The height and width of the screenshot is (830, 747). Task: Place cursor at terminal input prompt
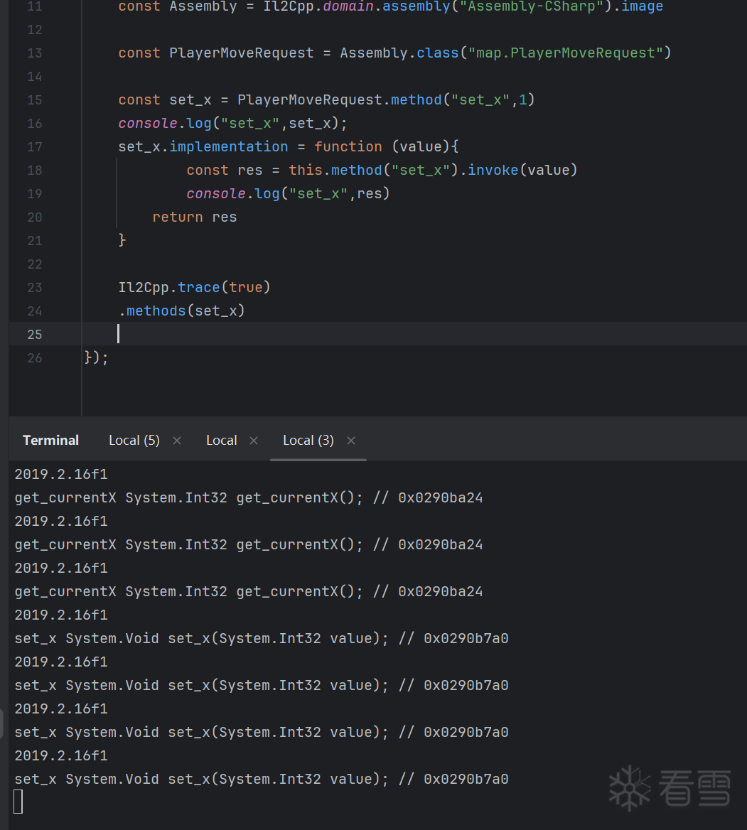(x=18, y=802)
